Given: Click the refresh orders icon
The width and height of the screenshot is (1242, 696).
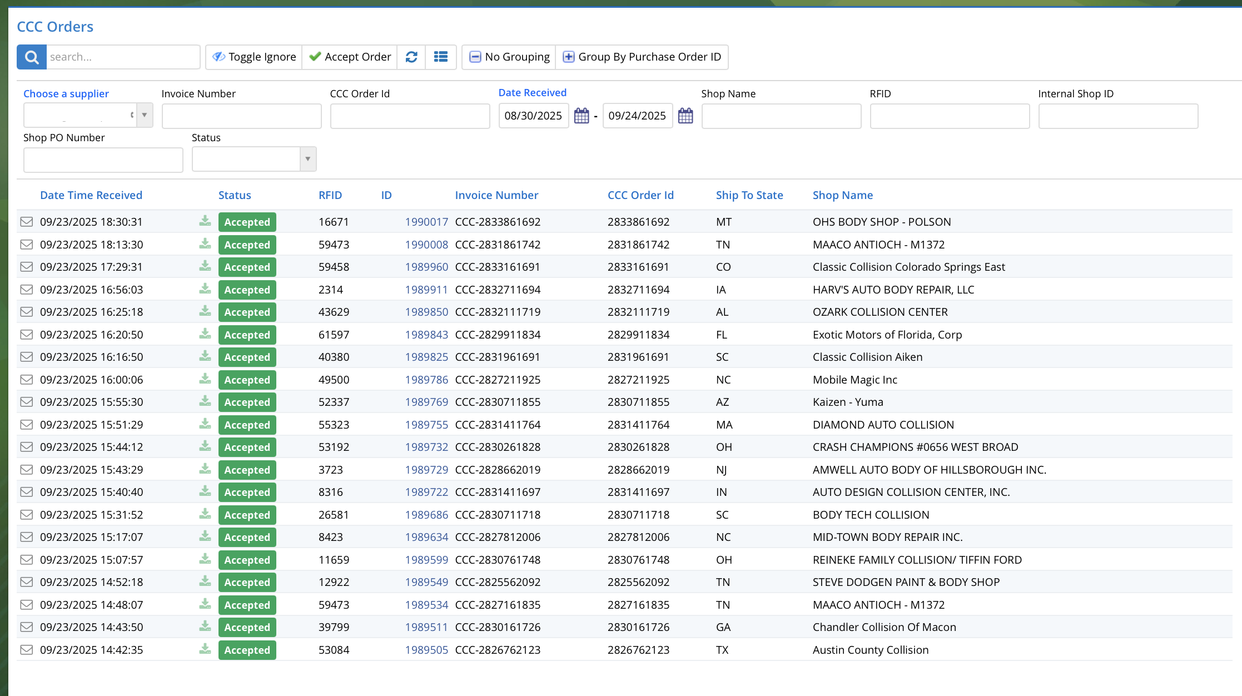Looking at the screenshot, I should [411, 57].
